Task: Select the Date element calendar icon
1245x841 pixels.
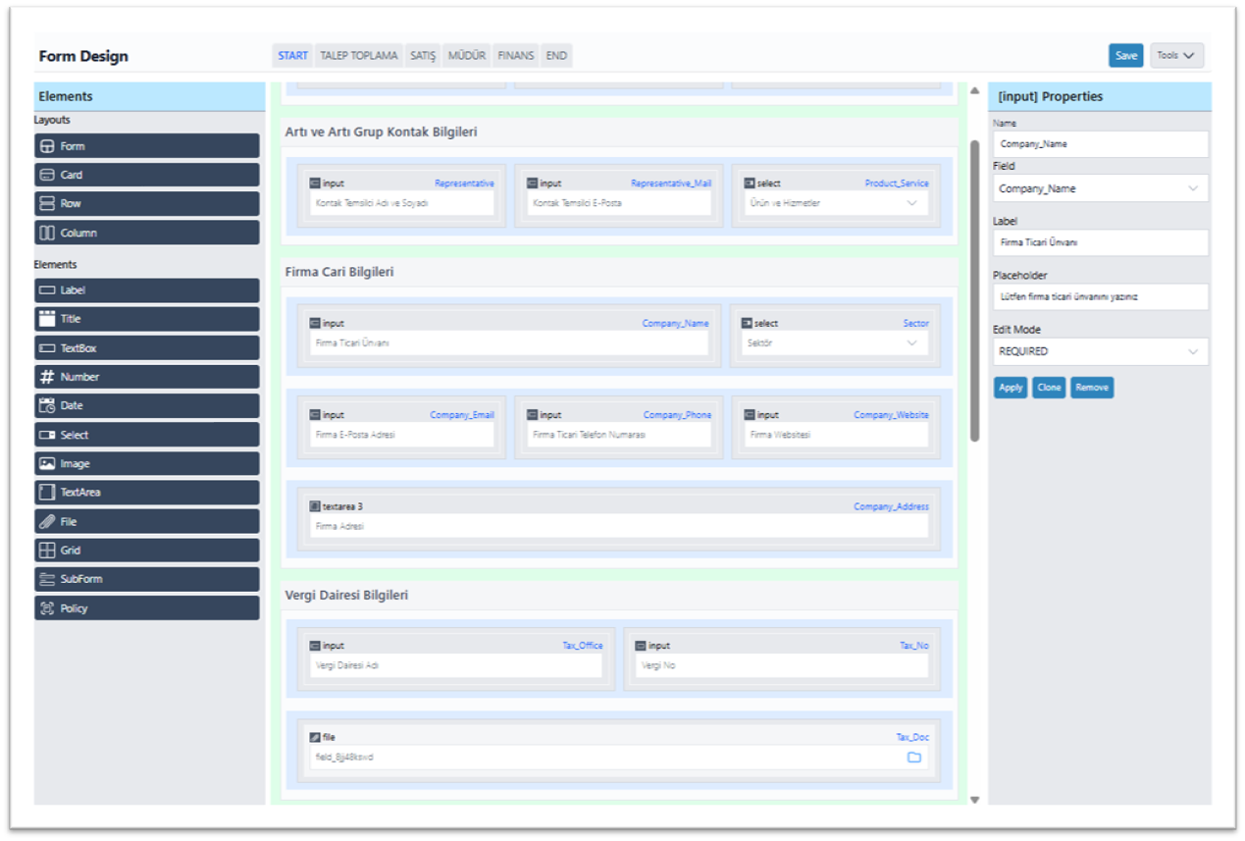Action: pos(47,405)
